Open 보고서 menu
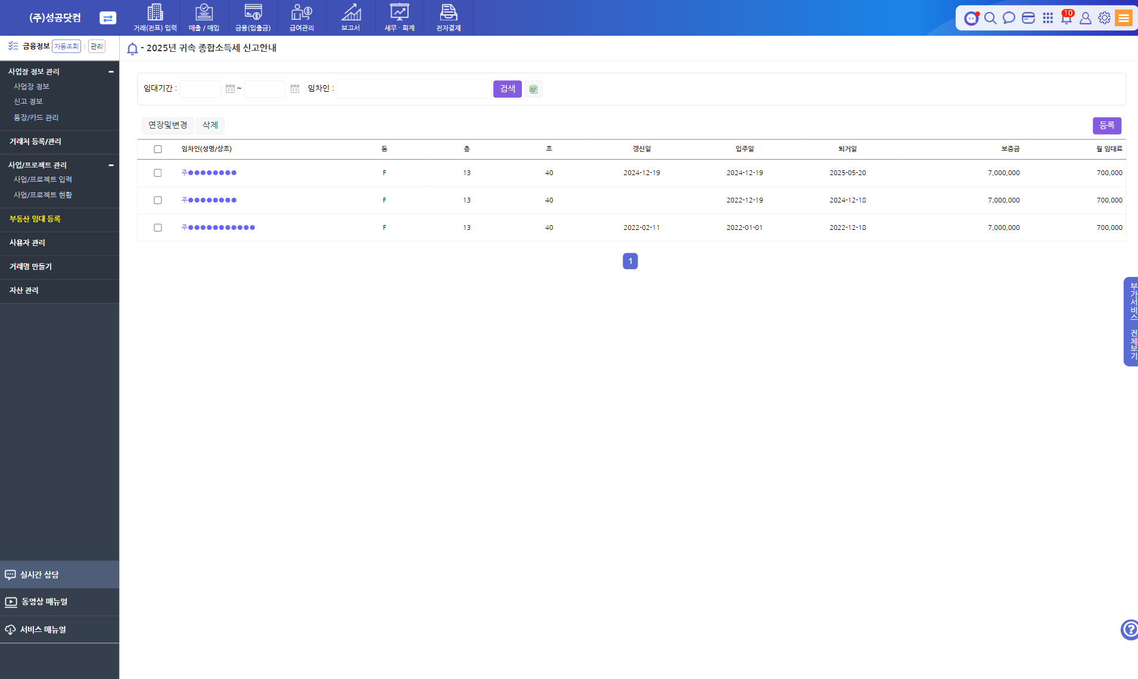 (350, 18)
